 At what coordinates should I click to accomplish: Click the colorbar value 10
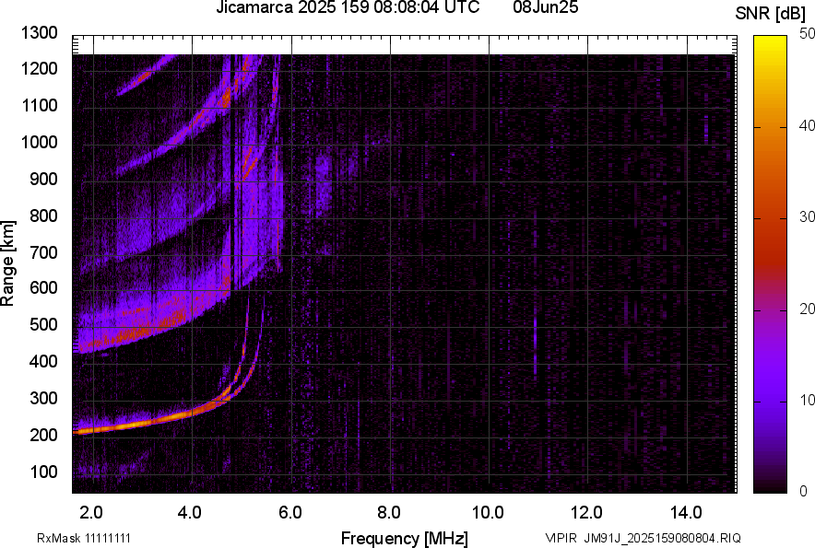coord(806,400)
